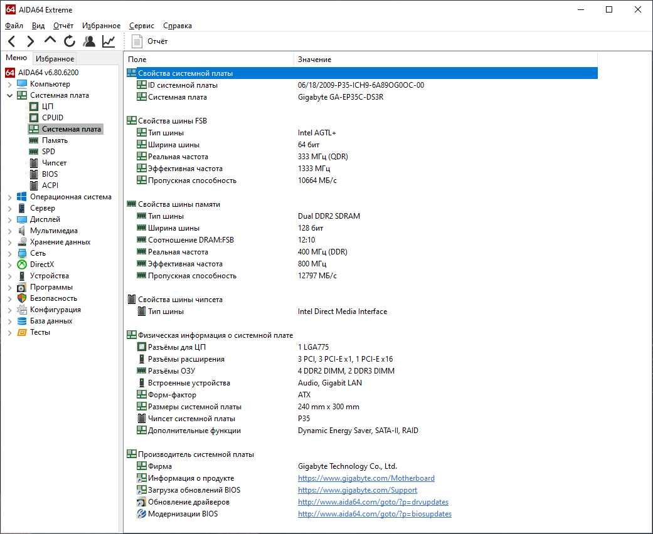The image size is (653, 534).
Task: Select the Дисплей item in tree
Action: tap(45, 219)
